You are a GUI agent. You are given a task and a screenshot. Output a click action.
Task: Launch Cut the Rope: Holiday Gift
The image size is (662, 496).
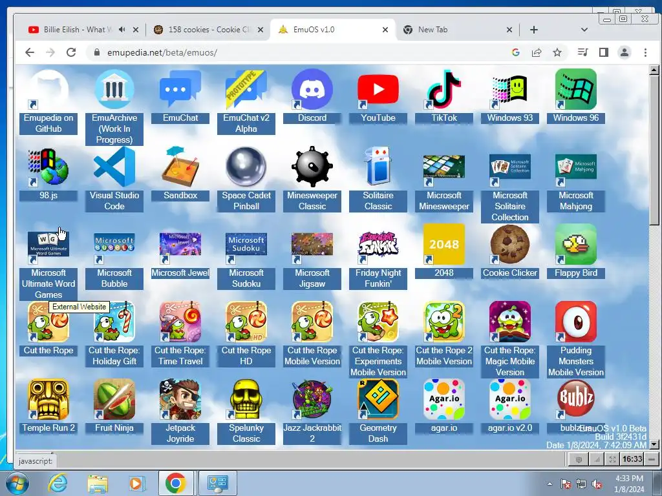pyautogui.click(x=114, y=322)
